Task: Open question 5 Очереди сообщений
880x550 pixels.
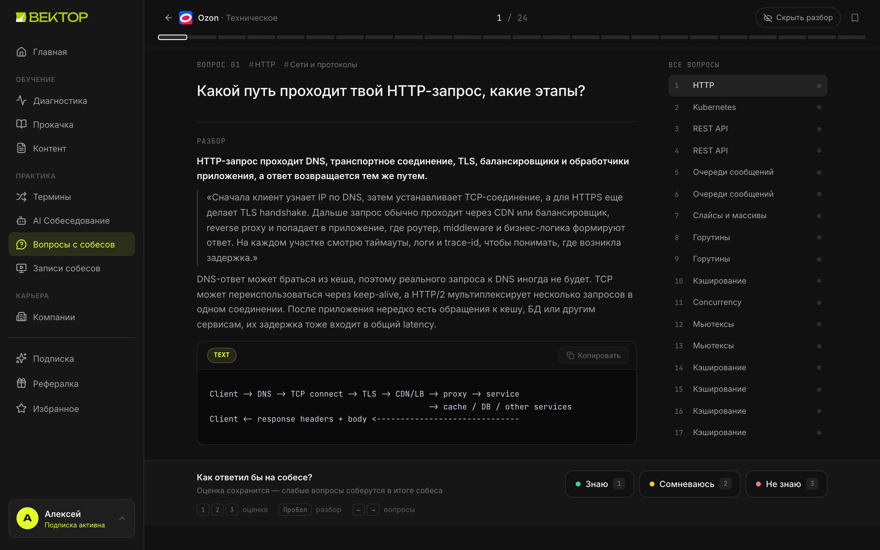Action: click(x=748, y=172)
